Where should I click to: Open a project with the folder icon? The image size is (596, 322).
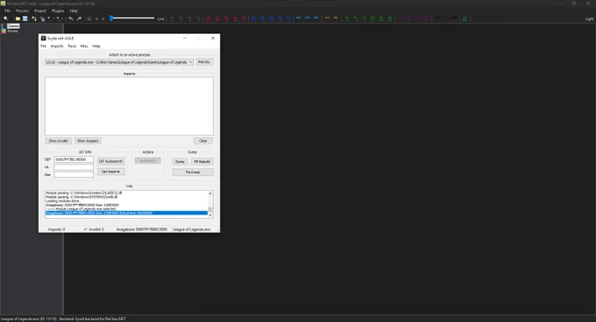coord(18,18)
